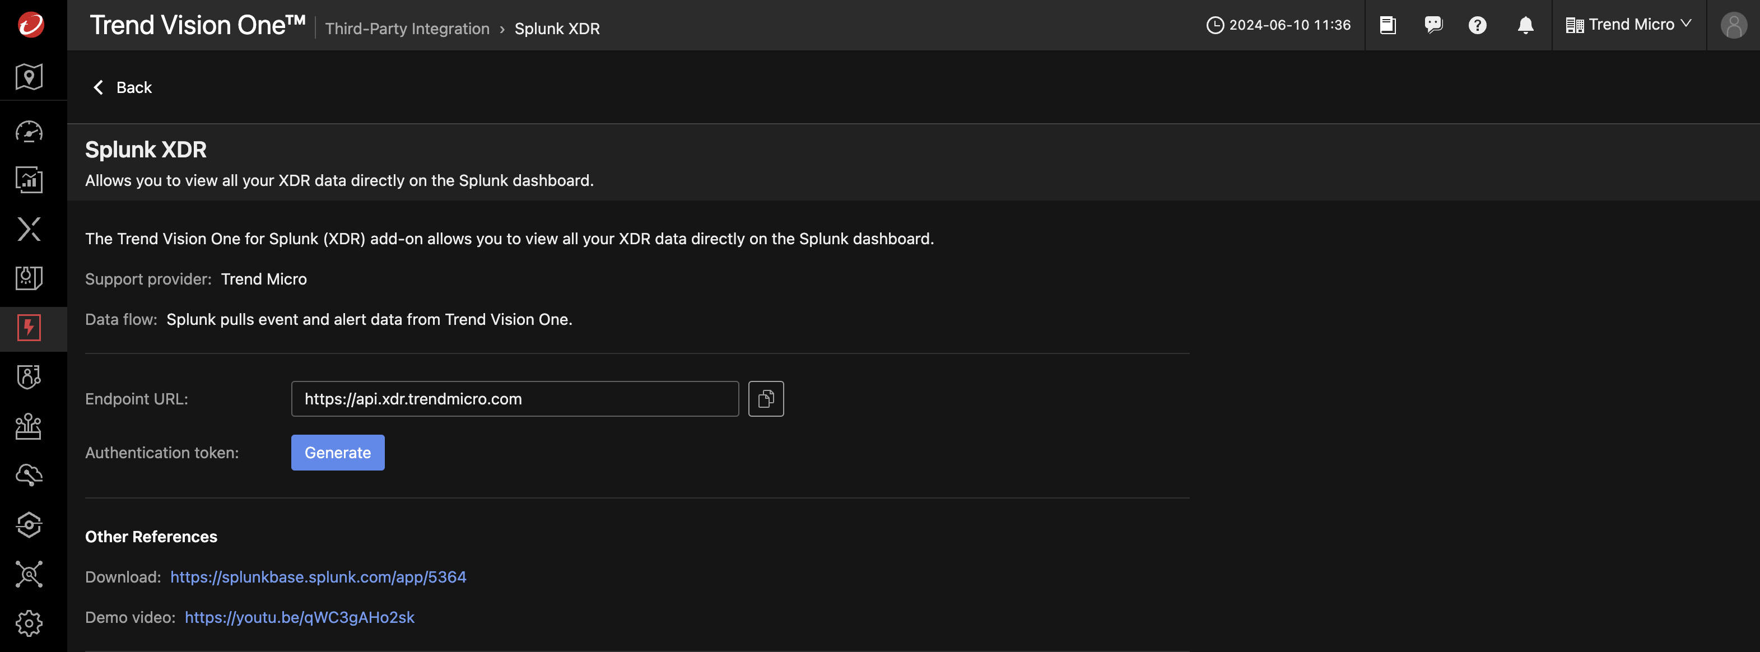1760x652 pixels.
Task: Click the 2024-06-10 11:36 timestamp
Action: click(1290, 25)
